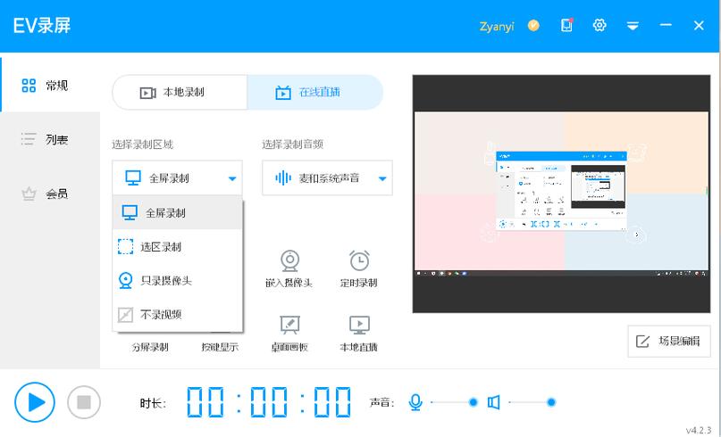Viewport: 721px width, 437px height.
Task: Select 不录视频 no video option
Action: [x=177, y=315]
